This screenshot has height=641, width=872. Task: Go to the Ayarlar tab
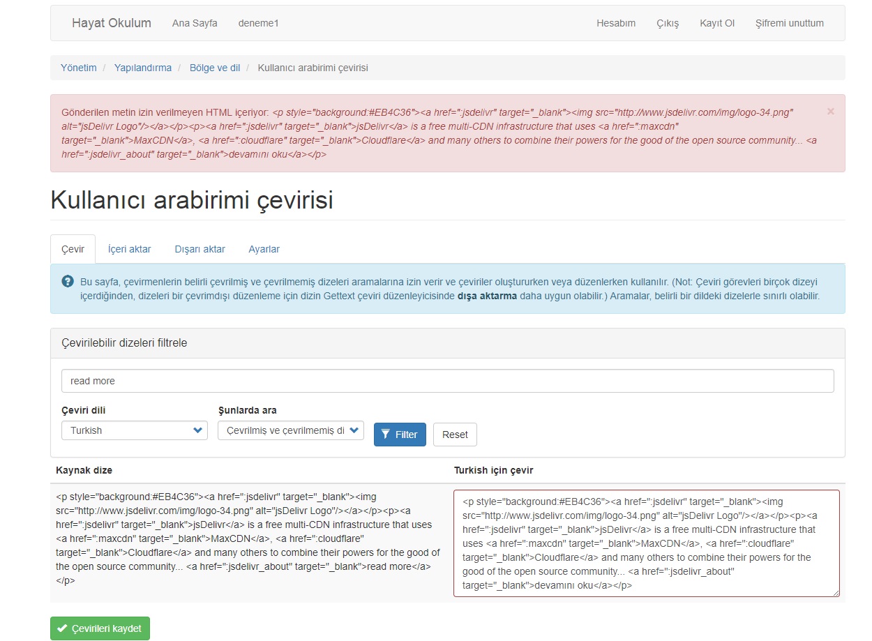click(x=264, y=249)
